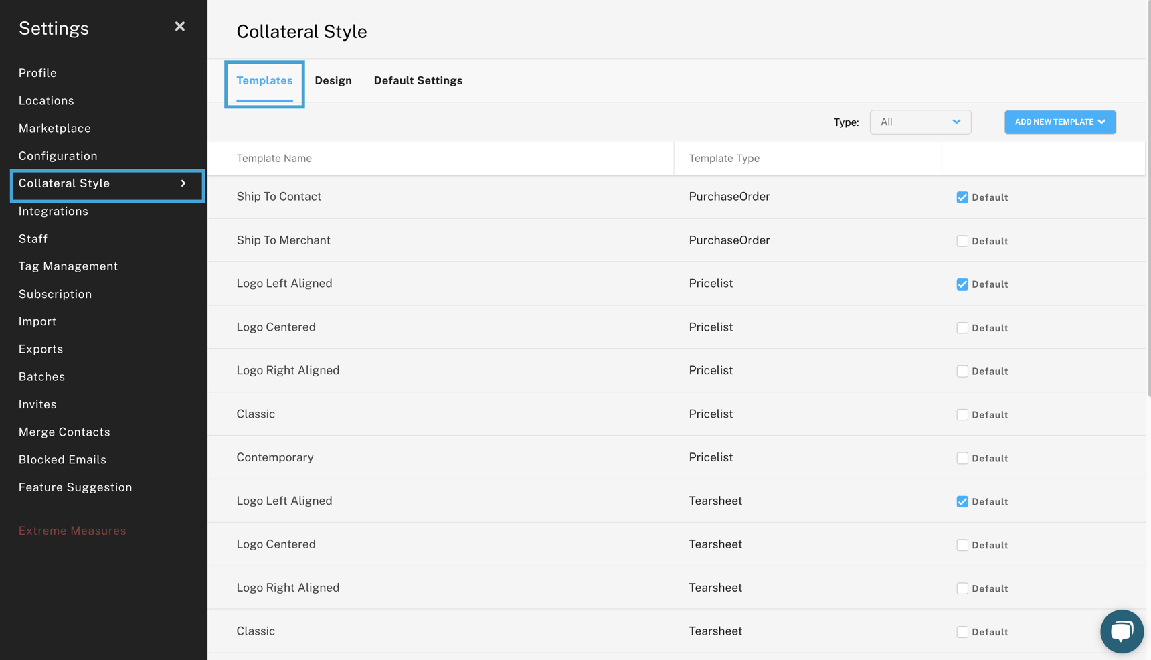Image resolution: width=1151 pixels, height=660 pixels.
Task: Open the Marketplace settings page
Action: [x=54, y=128]
